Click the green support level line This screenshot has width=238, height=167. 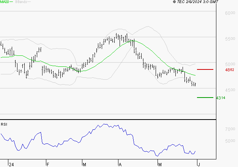[x=205, y=98]
